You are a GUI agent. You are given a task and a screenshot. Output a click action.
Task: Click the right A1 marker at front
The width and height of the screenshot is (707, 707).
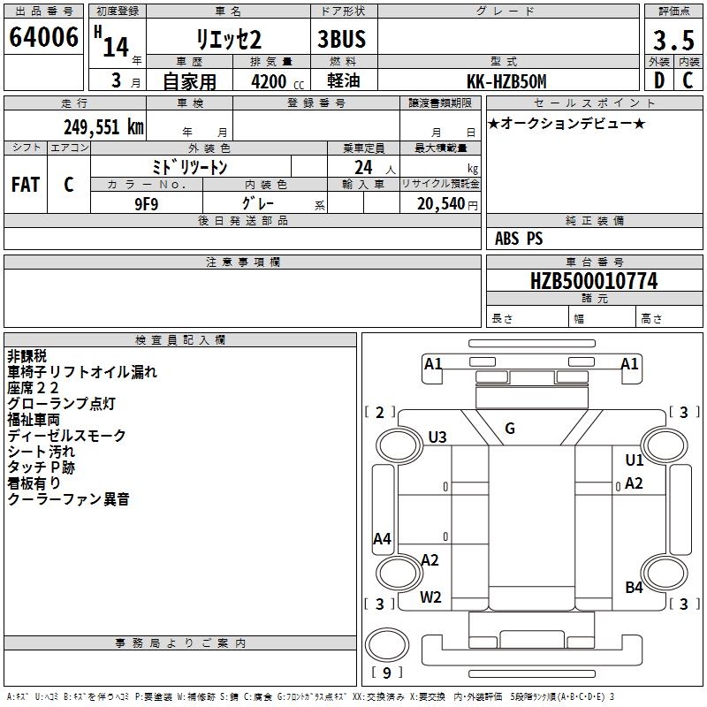coord(629,363)
